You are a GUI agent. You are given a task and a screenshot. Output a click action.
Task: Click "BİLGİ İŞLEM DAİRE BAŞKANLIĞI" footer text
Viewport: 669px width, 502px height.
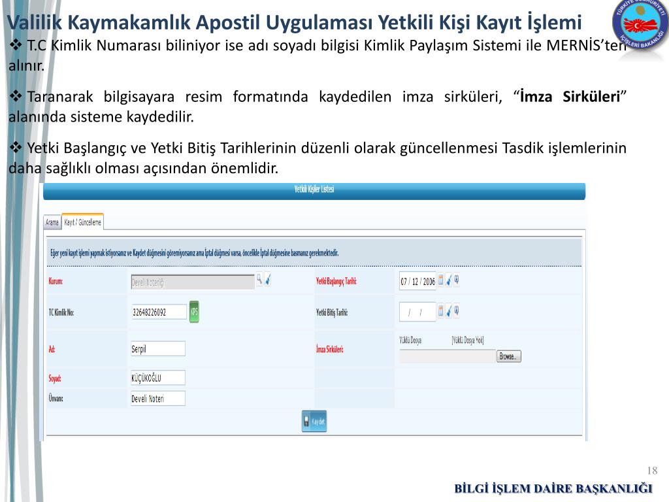pyautogui.click(x=553, y=488)
